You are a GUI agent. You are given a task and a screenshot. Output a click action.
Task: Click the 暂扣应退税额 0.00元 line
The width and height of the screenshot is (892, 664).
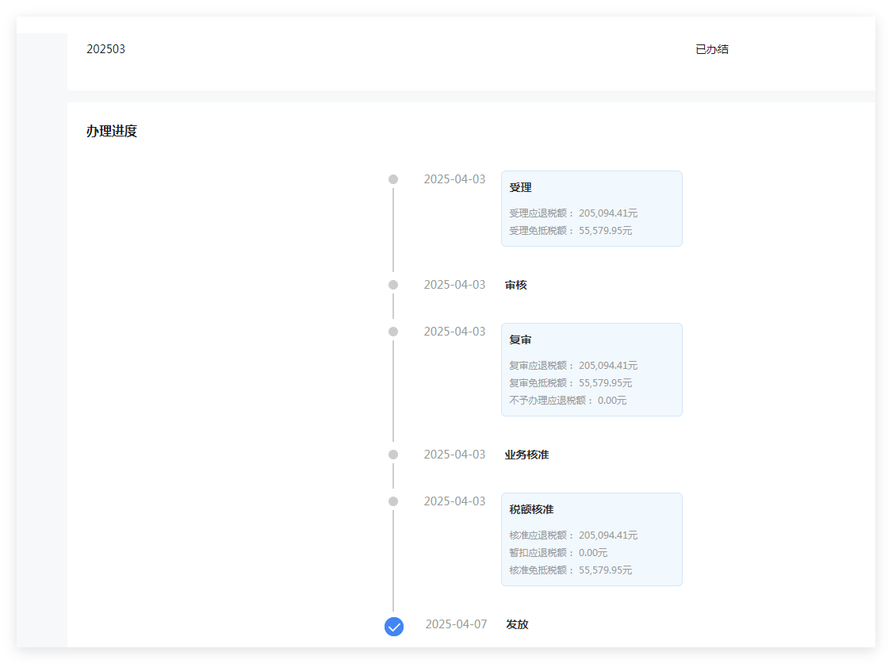[558, 552]
